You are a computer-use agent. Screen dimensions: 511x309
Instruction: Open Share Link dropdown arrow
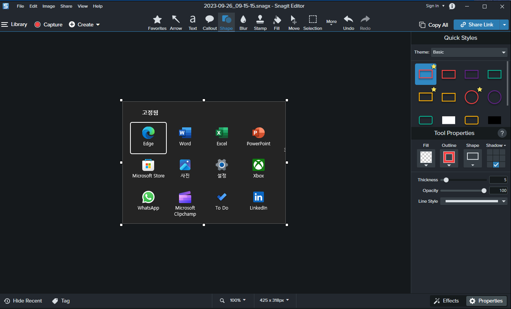(505, 24)
